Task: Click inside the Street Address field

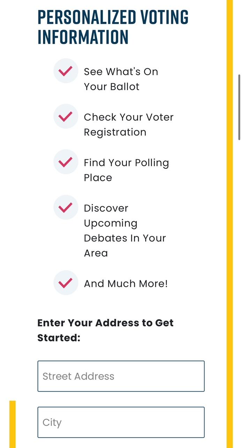Action: (x=121, y=376)
